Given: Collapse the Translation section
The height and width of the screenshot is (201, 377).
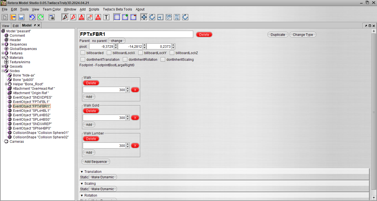Looking at the screenshot, I should coord(82,172).
